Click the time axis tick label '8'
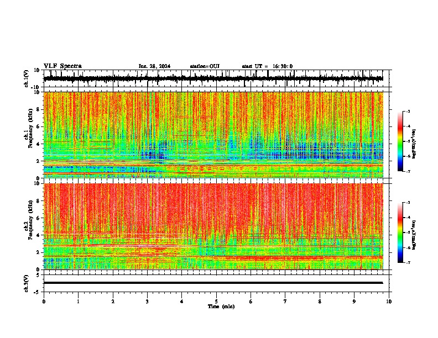This screenshot has height=338, width=438. pos(320,302)
